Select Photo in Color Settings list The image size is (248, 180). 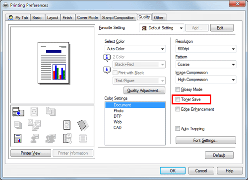click(119, 111)
